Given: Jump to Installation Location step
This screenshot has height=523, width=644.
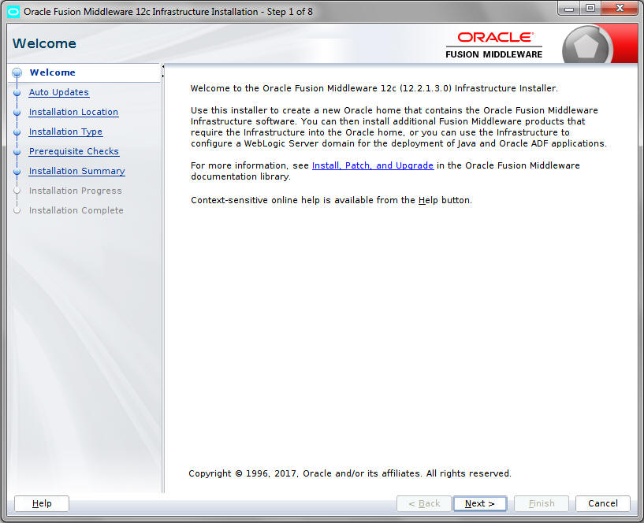Looking at the screenshot, I should (x=73, y=112).
